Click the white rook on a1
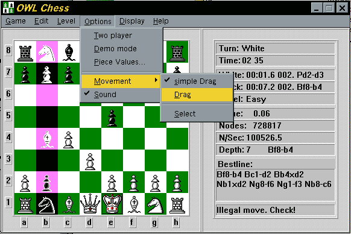This screenshot has width=351, height=234. (25, 204)
